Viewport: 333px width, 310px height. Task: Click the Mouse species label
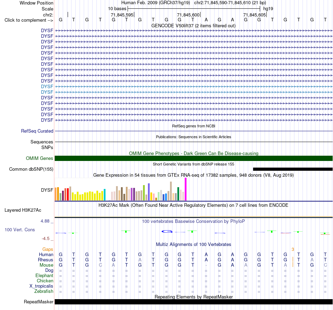pyautogui.click(x=47, y=265)
